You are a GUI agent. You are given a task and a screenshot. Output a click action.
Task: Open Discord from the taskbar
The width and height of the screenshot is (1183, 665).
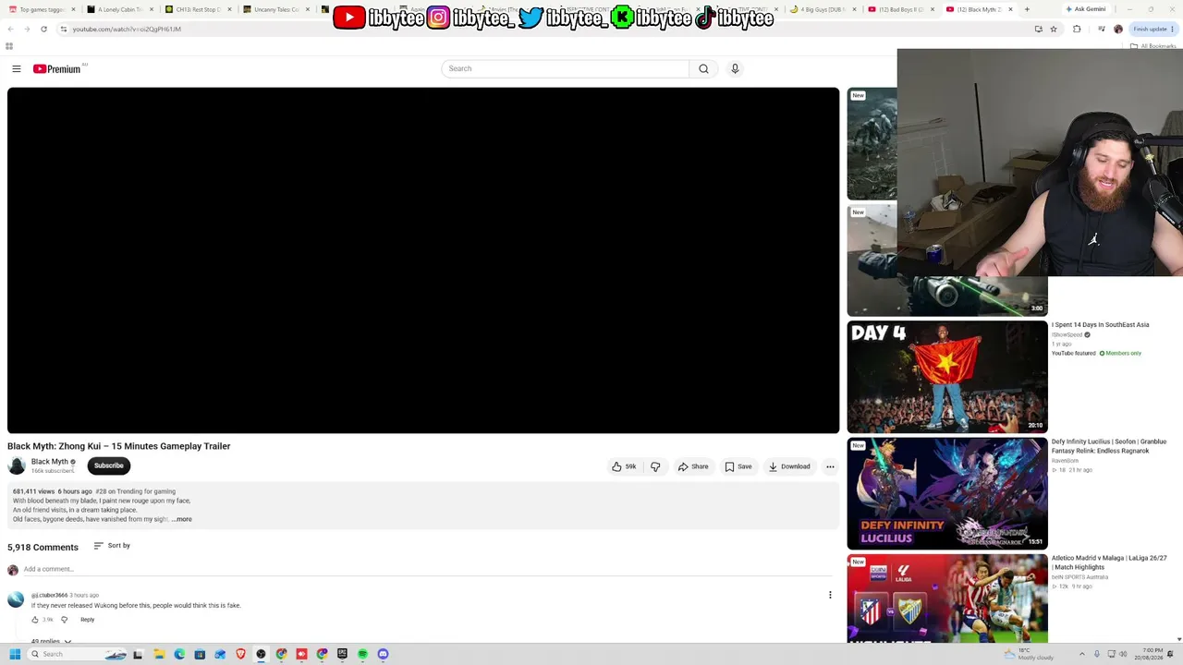[x=383, y=654]
